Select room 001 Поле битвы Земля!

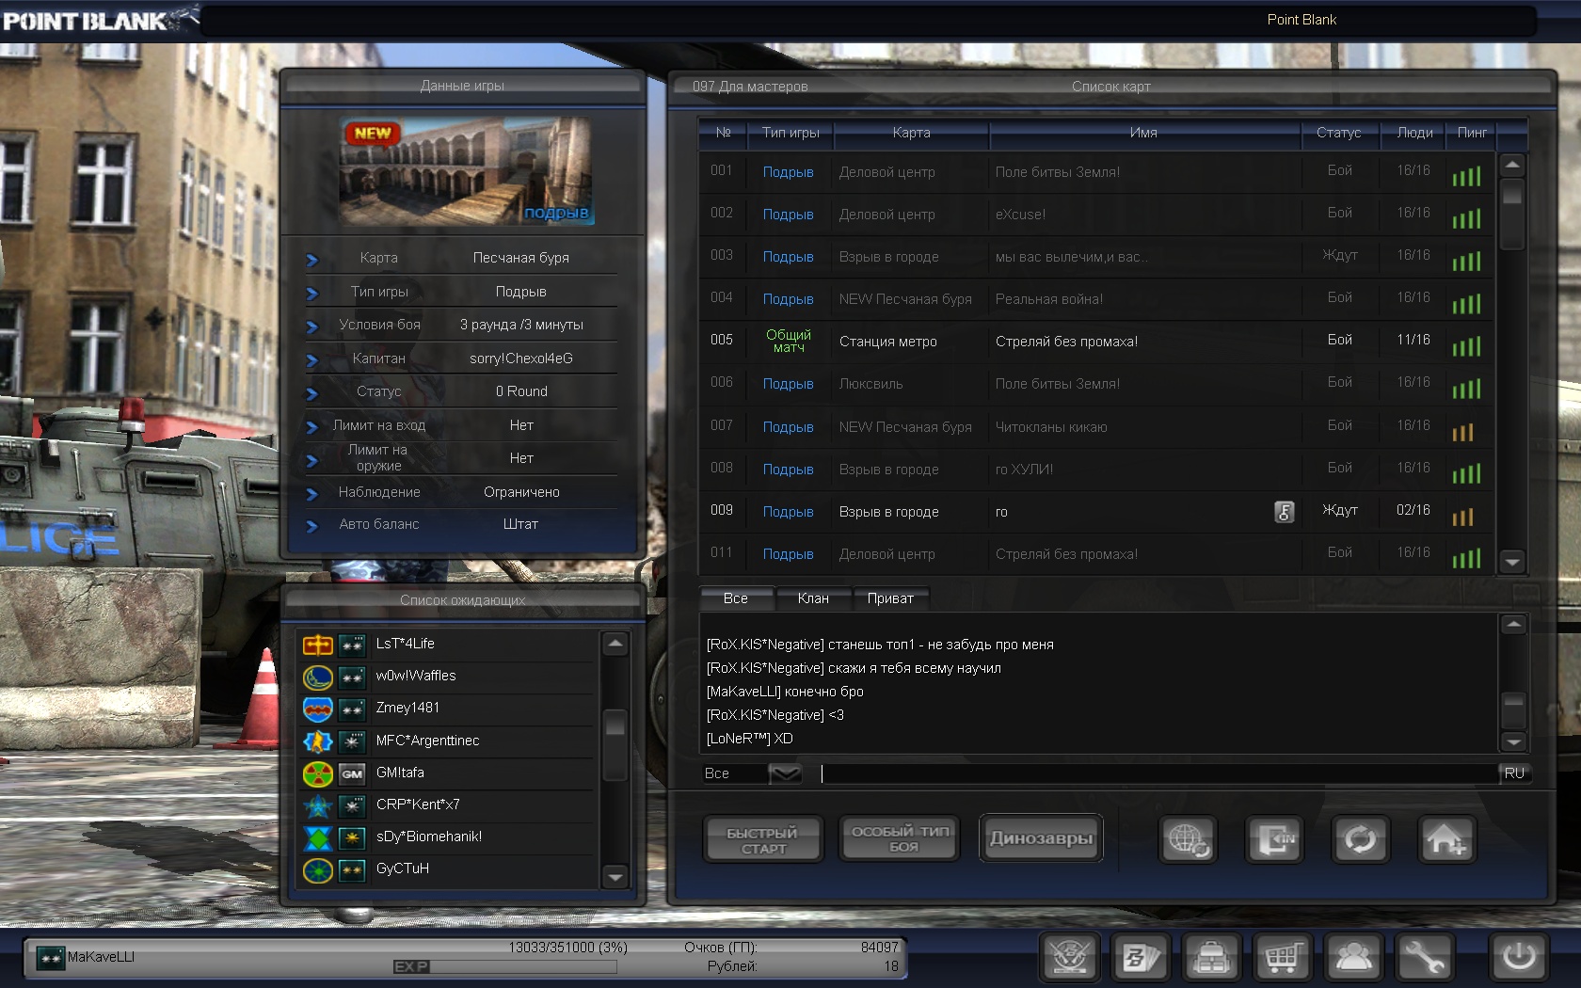pos(1096,171)
